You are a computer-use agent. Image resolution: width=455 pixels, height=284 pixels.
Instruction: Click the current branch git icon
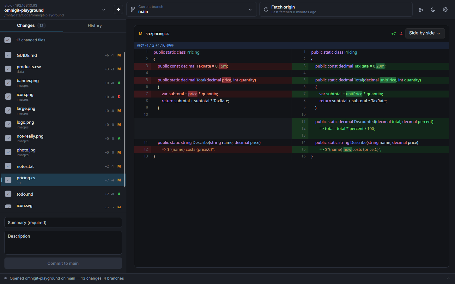tap(133, 9)
